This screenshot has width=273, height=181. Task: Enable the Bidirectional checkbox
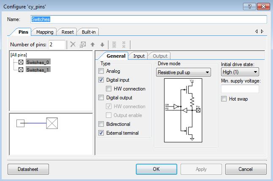tap(101, 124)
